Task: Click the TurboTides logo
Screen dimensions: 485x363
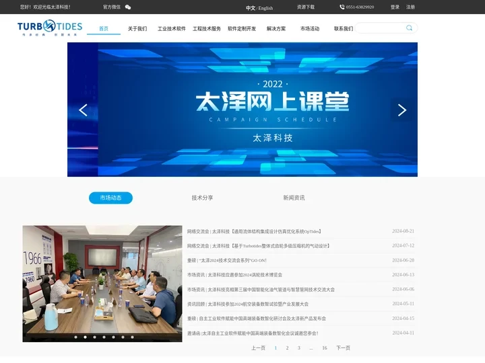Action: tap(50, 28)
